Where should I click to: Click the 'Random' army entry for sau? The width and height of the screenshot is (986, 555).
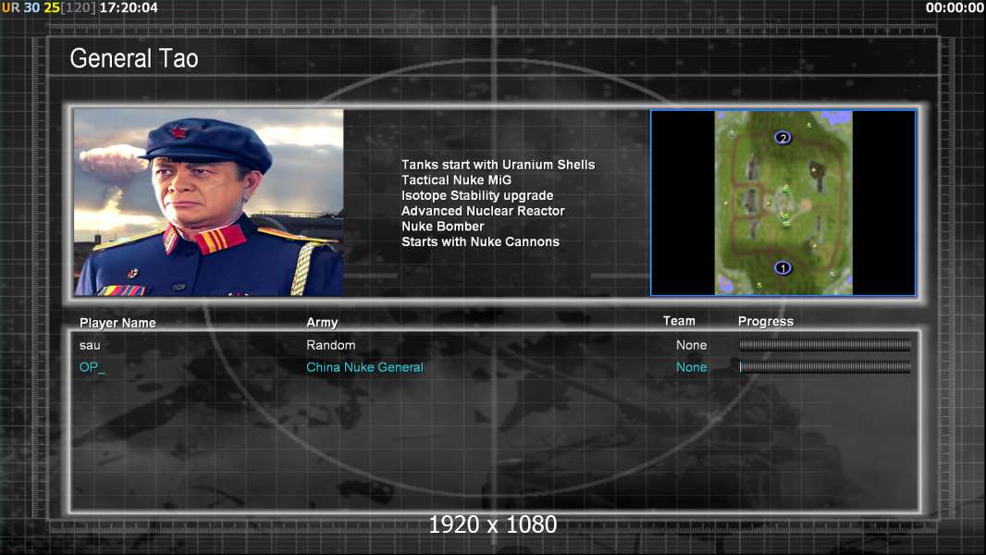pyautogui.click(x=331, y=345)
